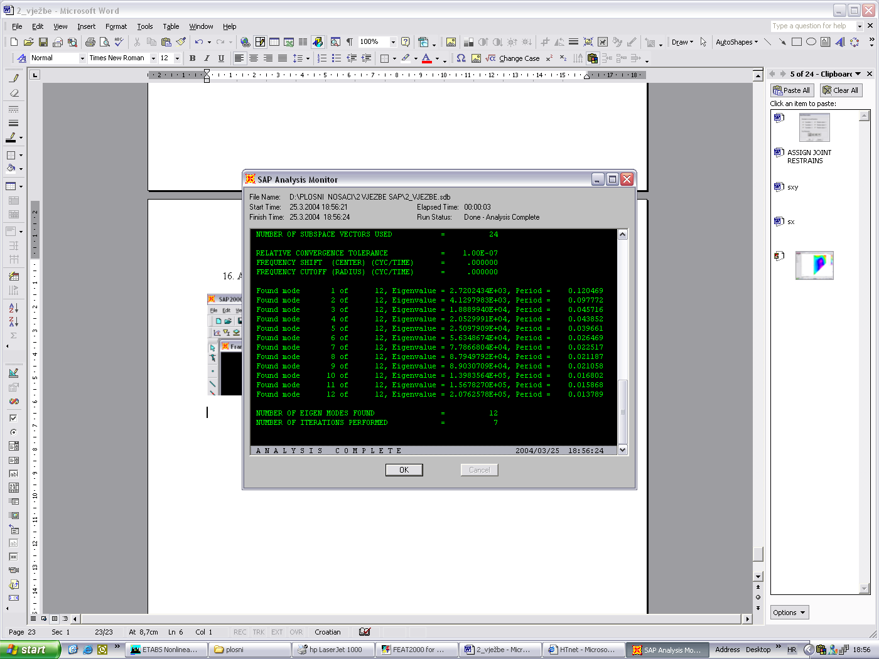Open the Options dropdown in the Clipboard pane
The width and height of the screenshot is (879, 659).
click(x=789, y=613)
